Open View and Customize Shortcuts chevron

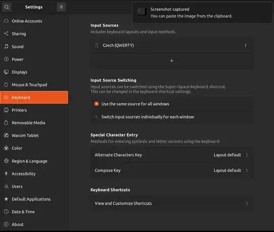[x=247, y=204]
